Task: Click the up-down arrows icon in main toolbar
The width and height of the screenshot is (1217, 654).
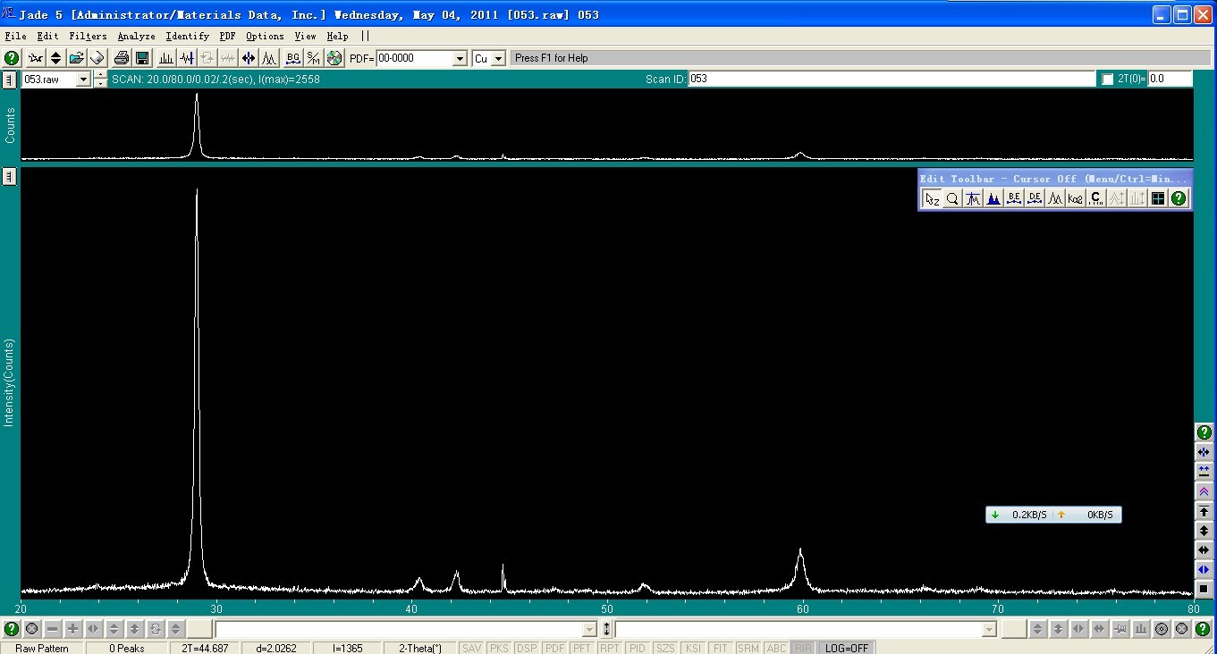Action: [x=56, y=58]
